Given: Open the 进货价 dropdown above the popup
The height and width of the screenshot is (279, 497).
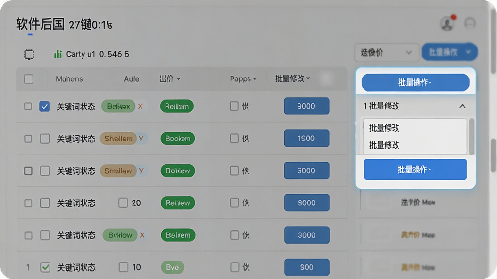Looking at the screenshot, I should click(x=387, y=52).
